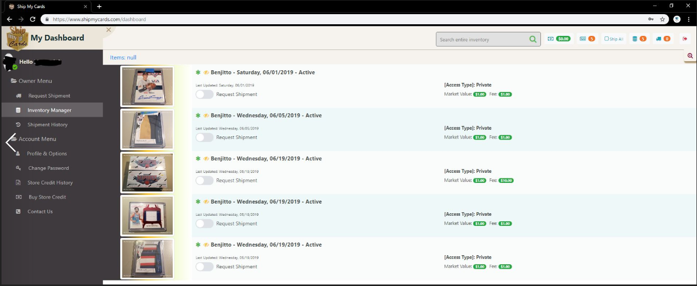
Task: Click the browser address bar URL
Action: tap(99, 19)
